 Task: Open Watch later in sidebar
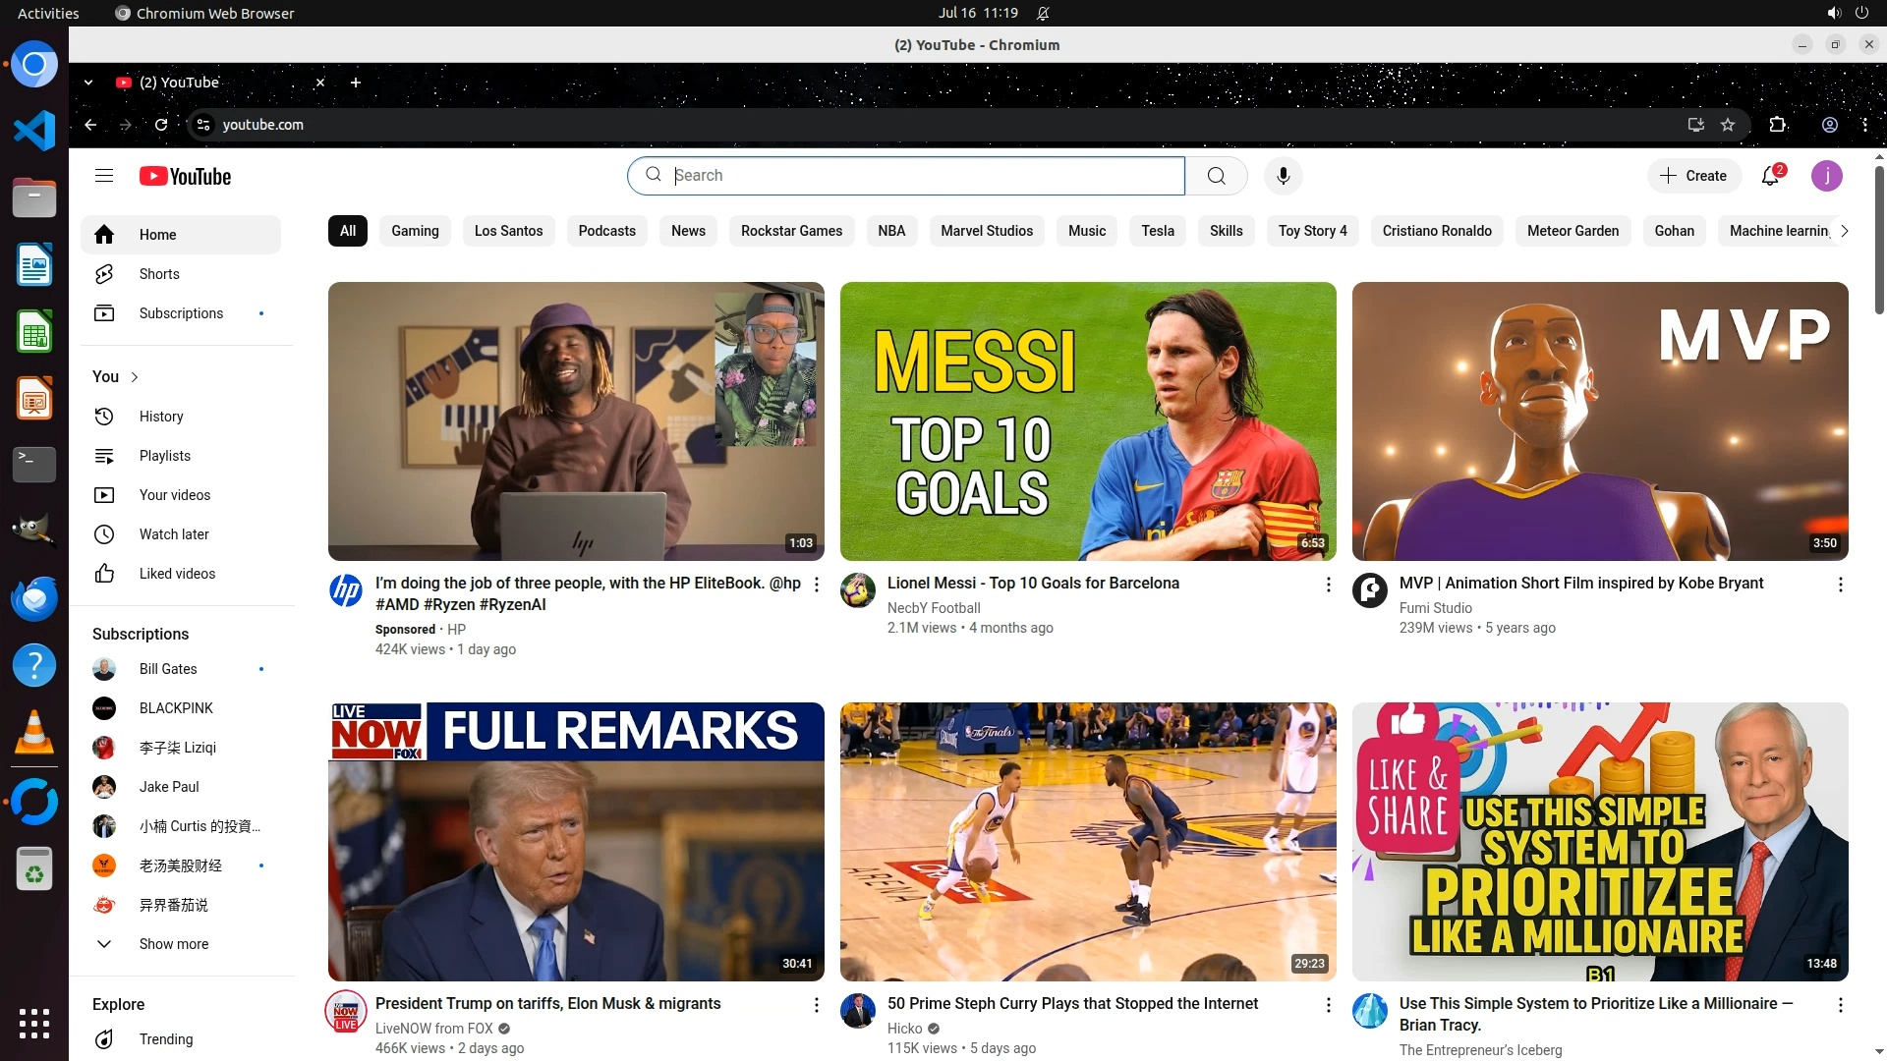[174, 534]
